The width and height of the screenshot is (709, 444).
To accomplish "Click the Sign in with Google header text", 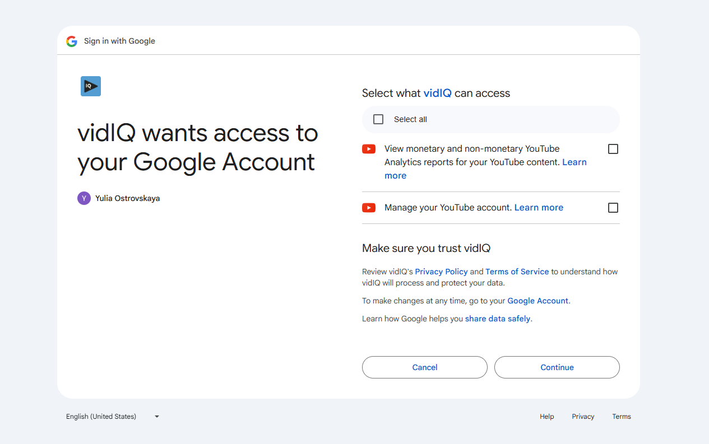I will coord(119,41).
